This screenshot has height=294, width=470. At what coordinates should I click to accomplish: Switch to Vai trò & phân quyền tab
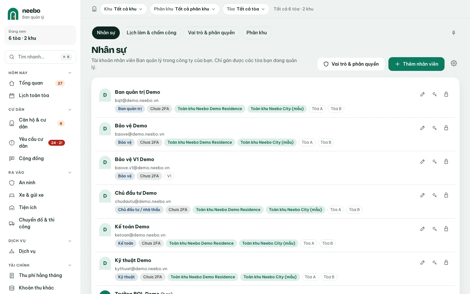coord(211,33)
